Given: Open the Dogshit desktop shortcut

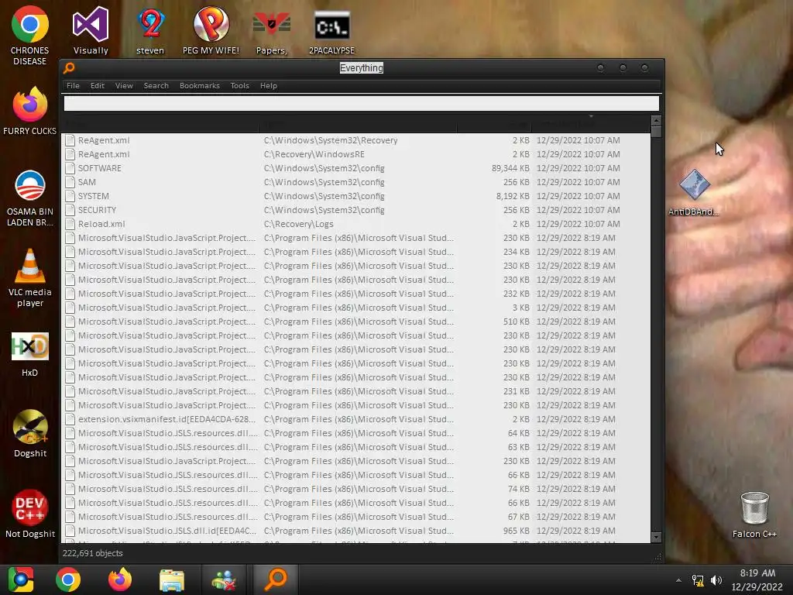Looking at the screenshot, I should (30, 434).
